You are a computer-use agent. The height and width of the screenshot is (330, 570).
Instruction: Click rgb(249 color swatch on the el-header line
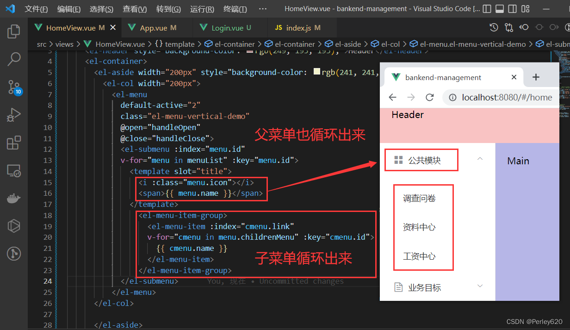point(249,52)
